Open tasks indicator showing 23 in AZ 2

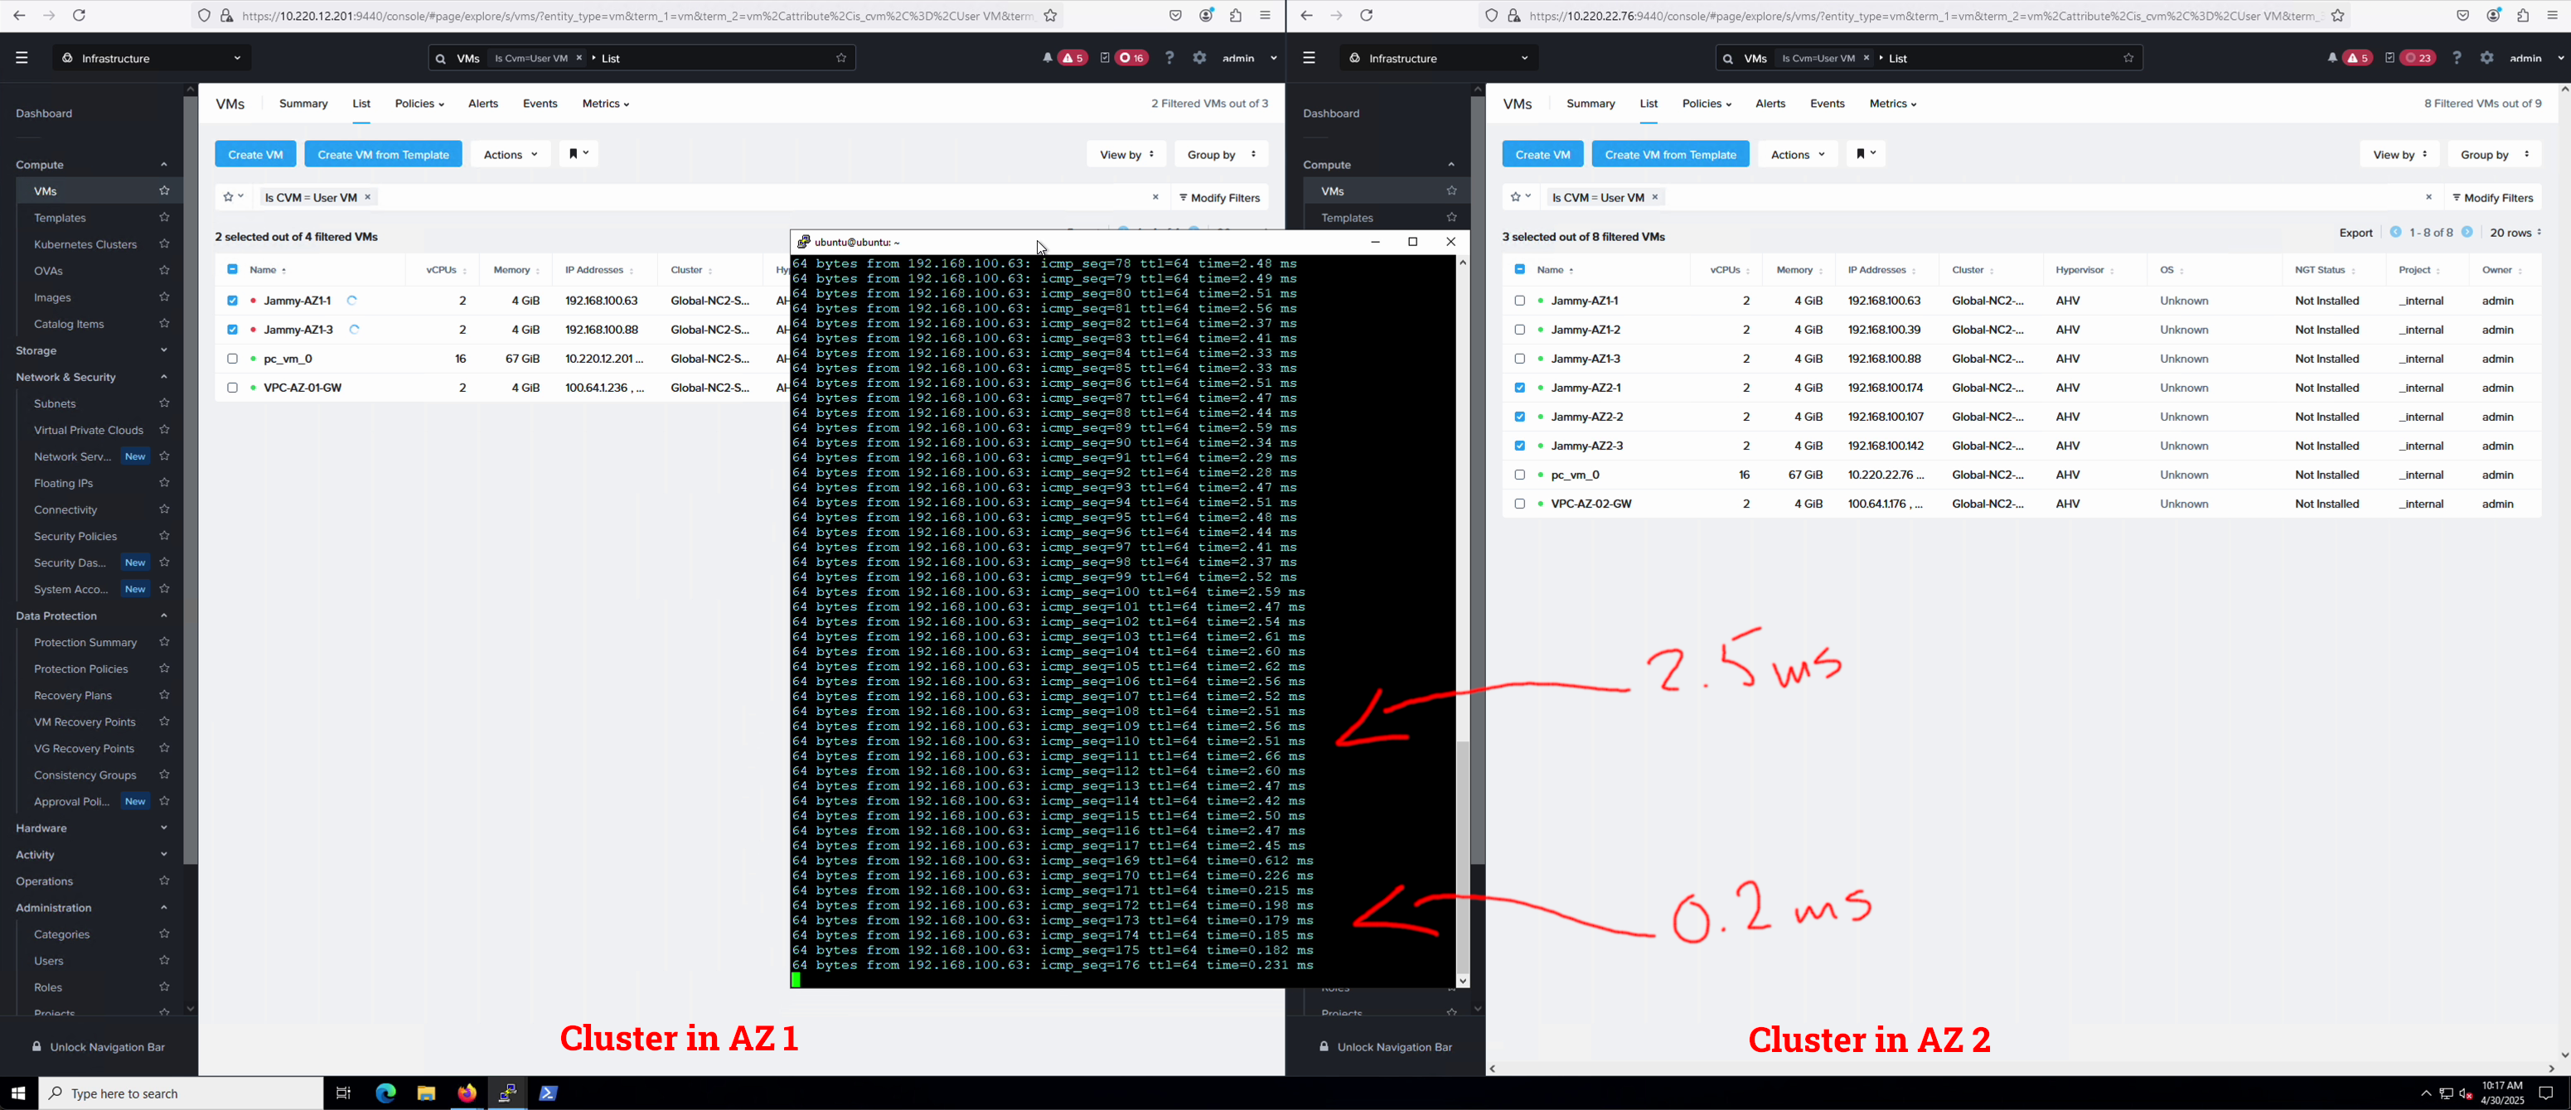pos(2409,58)
